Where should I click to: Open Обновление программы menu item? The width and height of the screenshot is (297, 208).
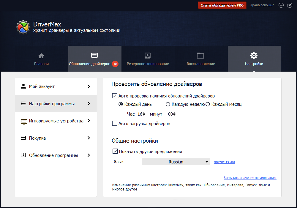click(x=56, y=155)
